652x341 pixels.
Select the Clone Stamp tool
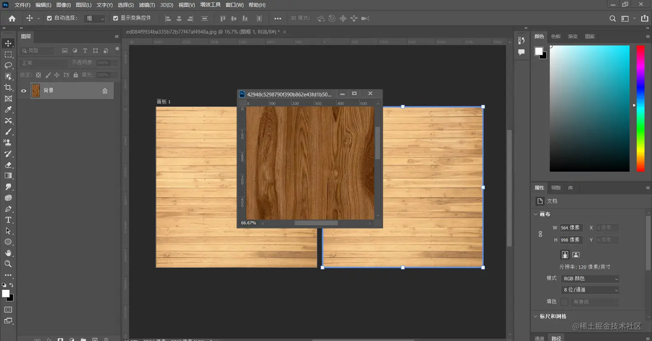pyautogui.click(x=8, y=143)
